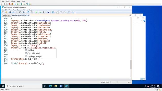162x91 pixels.
Task: Show script pane on right layout icon
Action: (61, 12)
